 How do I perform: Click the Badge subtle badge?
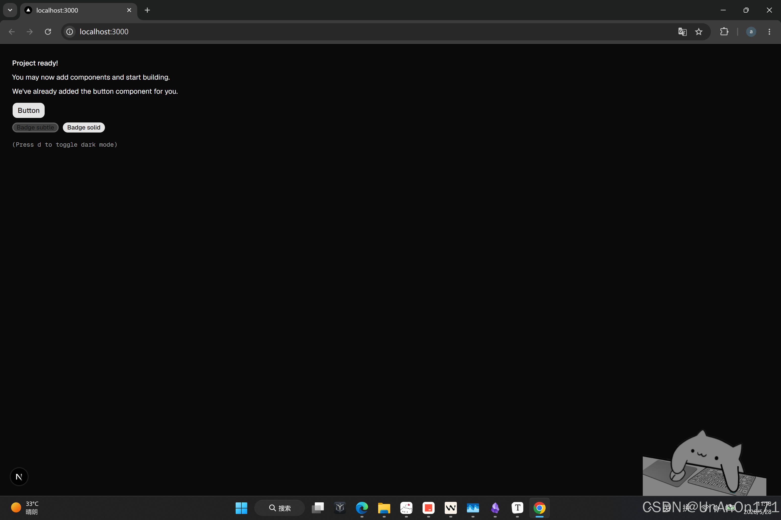[35, 127]
